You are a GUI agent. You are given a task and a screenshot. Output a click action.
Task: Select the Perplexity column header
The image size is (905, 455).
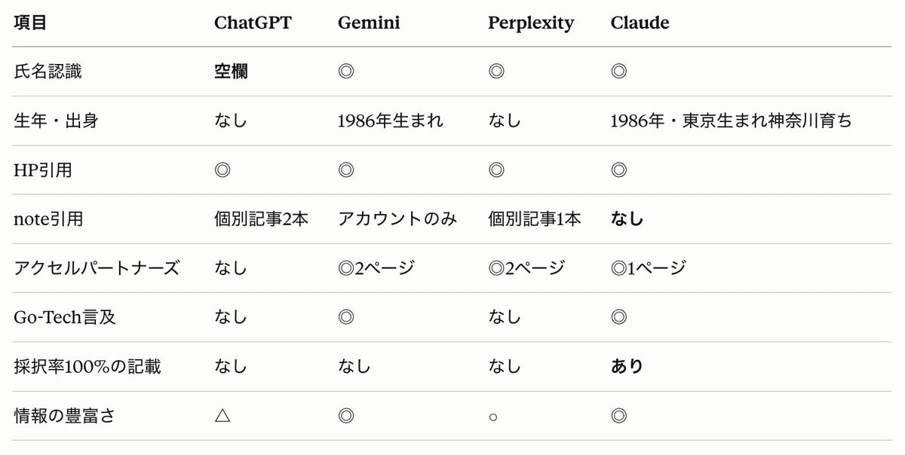[531, 23]
